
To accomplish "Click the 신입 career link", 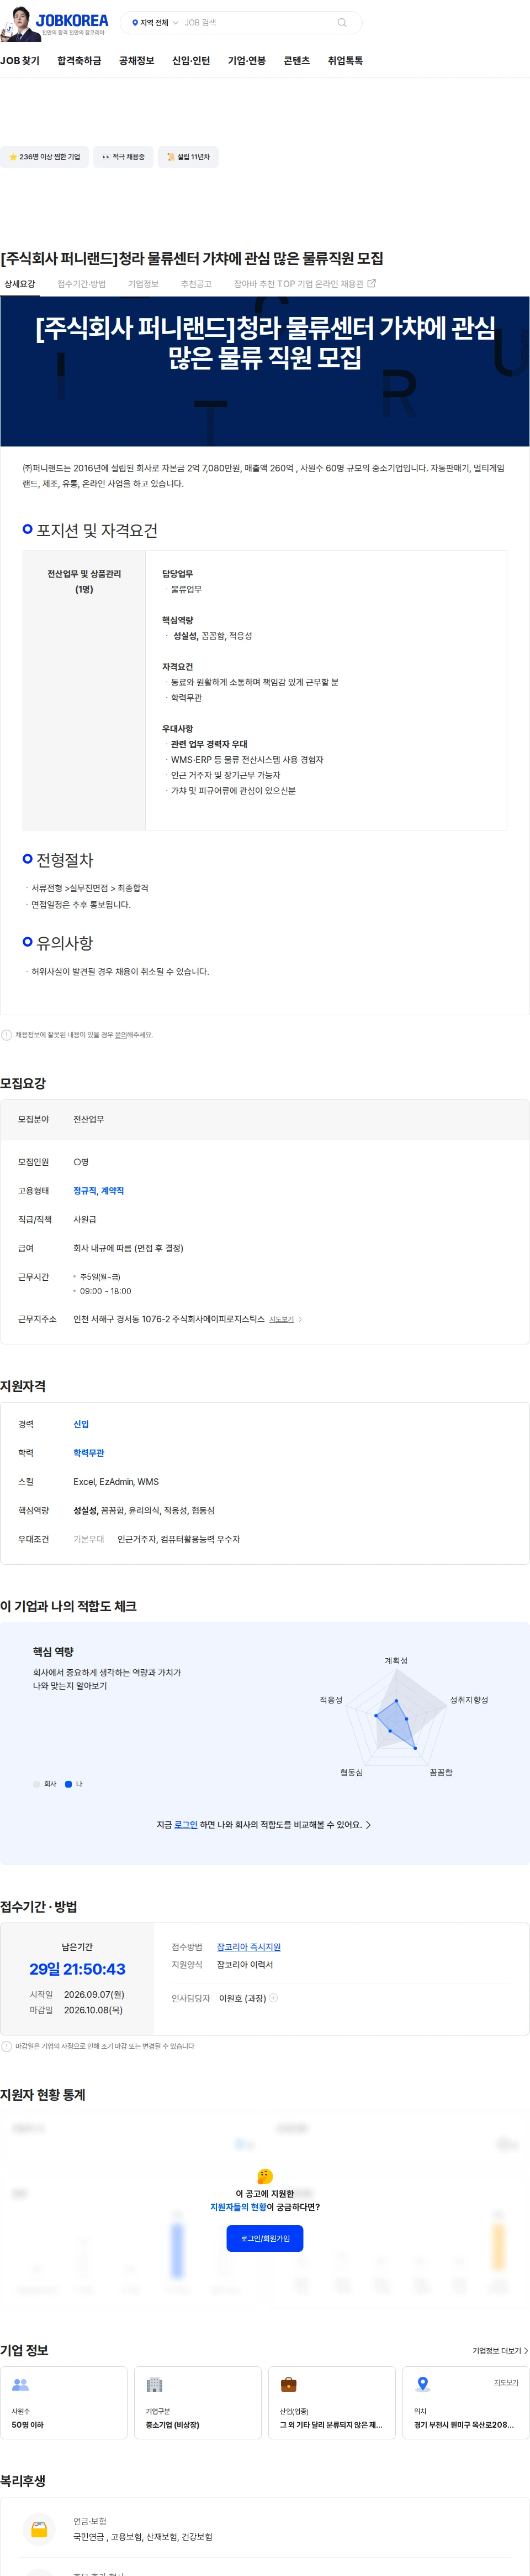I will point(81,1424).
